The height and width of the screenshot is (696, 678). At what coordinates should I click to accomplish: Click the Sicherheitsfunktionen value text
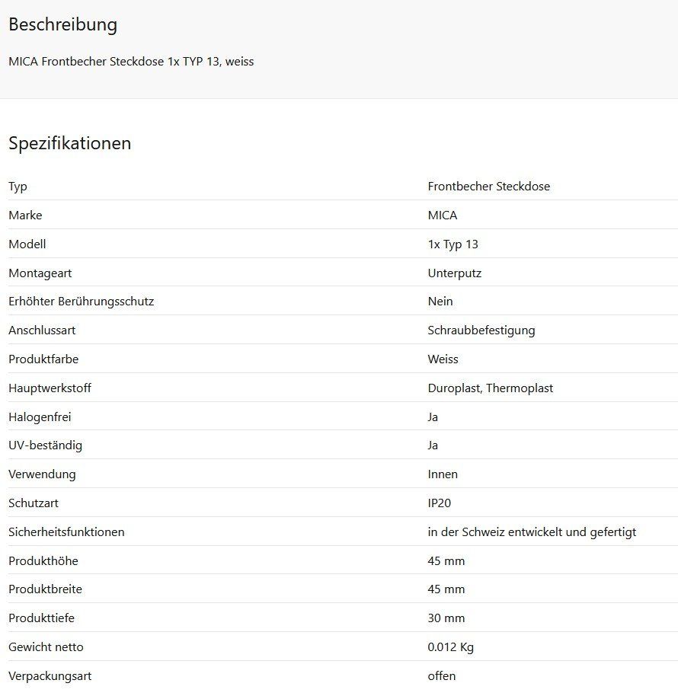click(x=532, y=532)
